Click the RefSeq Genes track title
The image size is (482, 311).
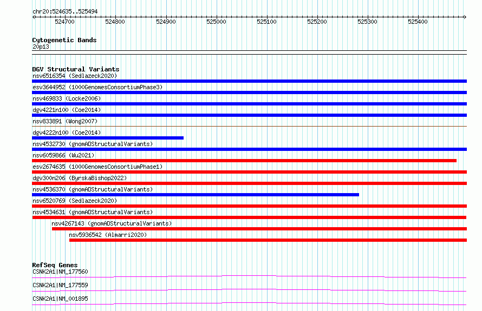point(55,265)
